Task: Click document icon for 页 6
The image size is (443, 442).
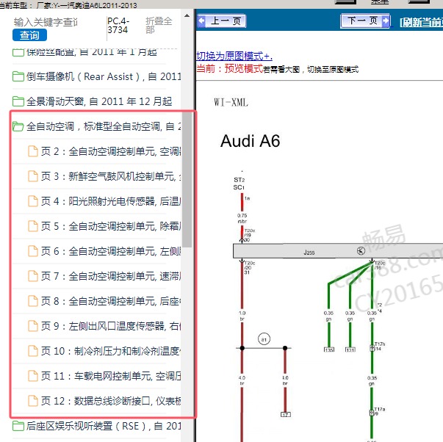Action: tap(33, 251)
